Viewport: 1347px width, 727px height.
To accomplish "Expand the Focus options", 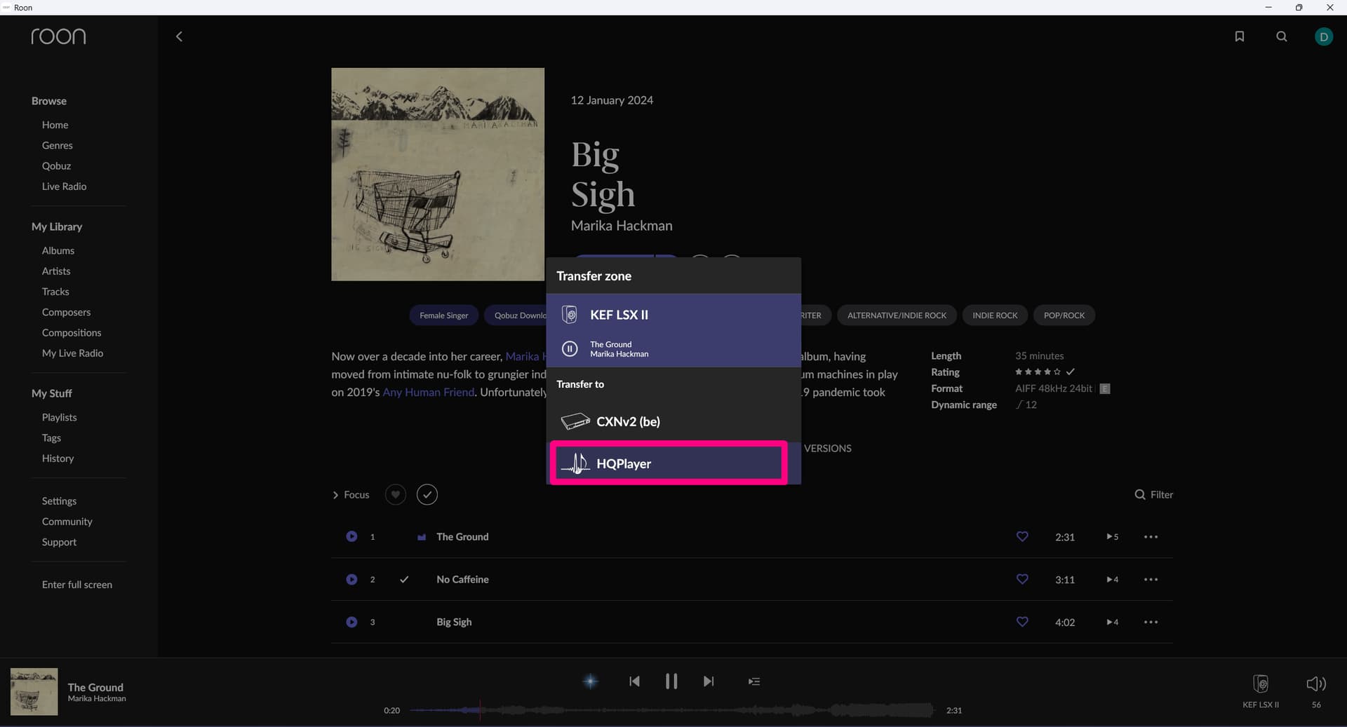I will (x=351, y=495).
